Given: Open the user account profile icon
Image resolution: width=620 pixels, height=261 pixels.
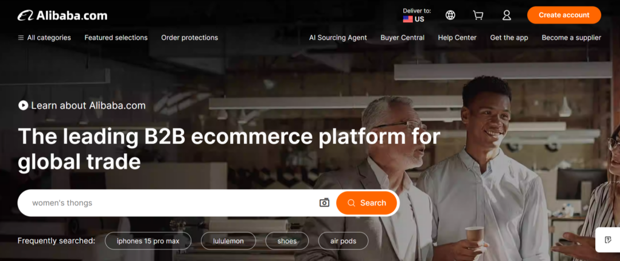Looking at the screenshot, I should click(x=507, y=15).
